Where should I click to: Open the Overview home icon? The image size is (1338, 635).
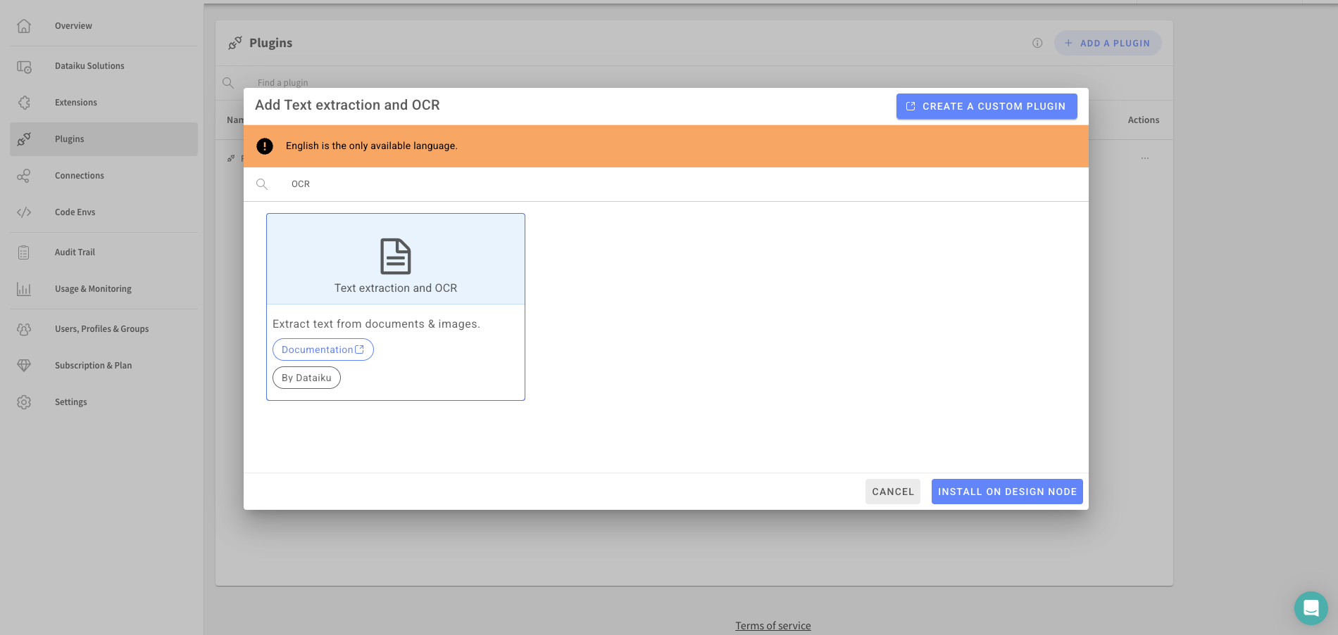24,26
